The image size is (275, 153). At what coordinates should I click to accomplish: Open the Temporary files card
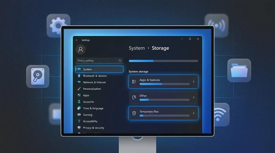(163, 113)
